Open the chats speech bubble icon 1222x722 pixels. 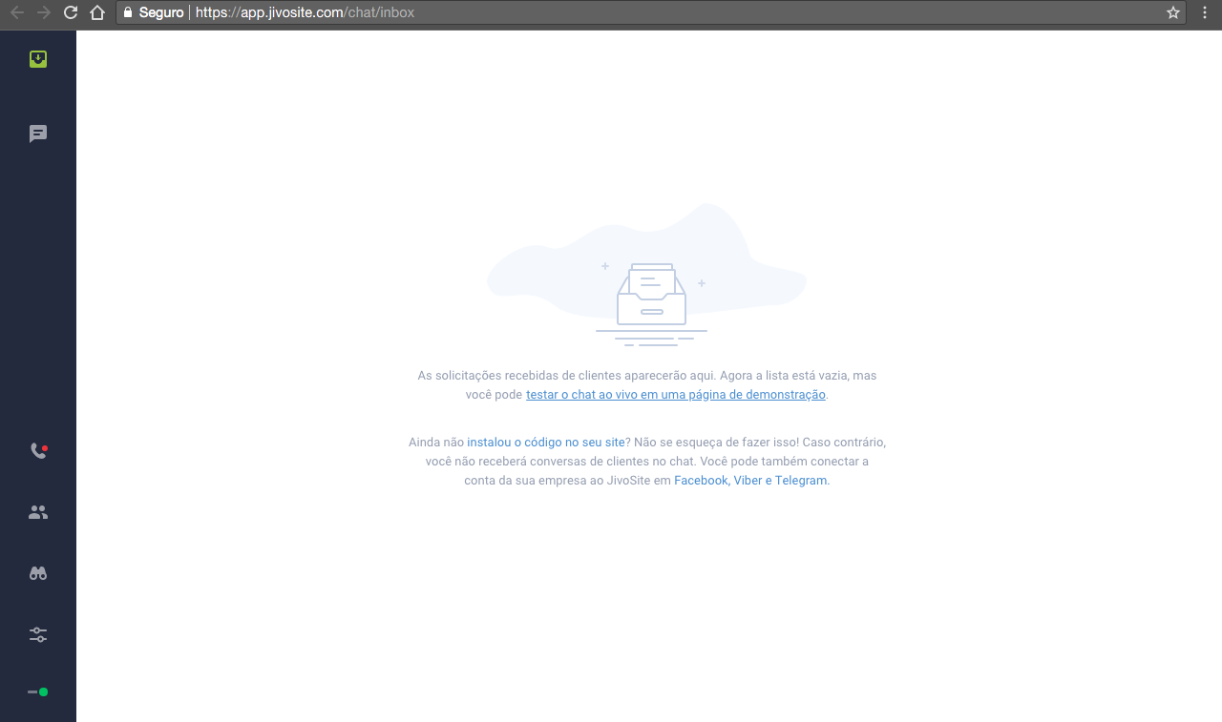point(38,134)
